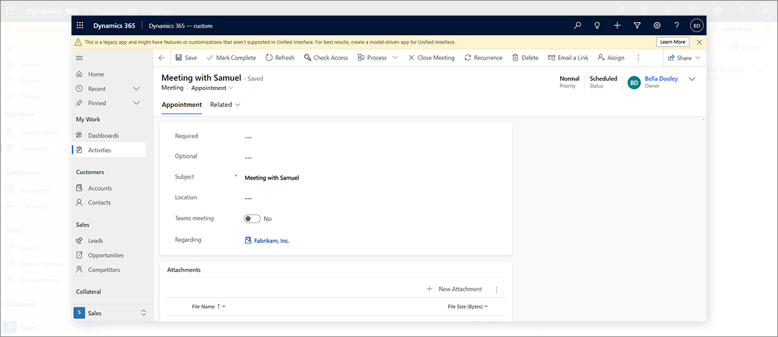Expand the Recent chevron
The image size is (778, 337).
coord(136,89)
